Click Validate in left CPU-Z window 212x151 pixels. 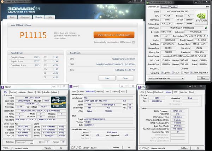coord(48,148)
